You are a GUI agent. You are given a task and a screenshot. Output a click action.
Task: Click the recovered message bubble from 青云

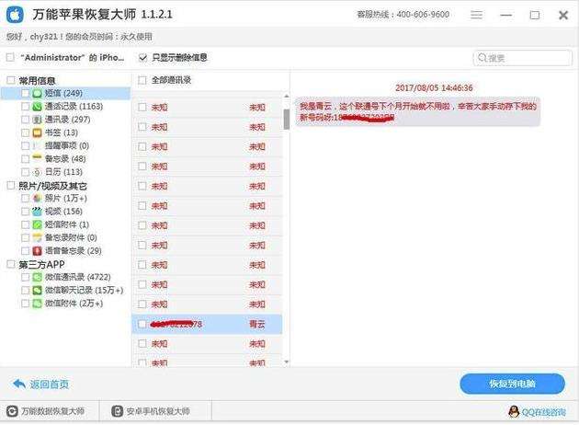pyautogui.click(x=417, y=111)
